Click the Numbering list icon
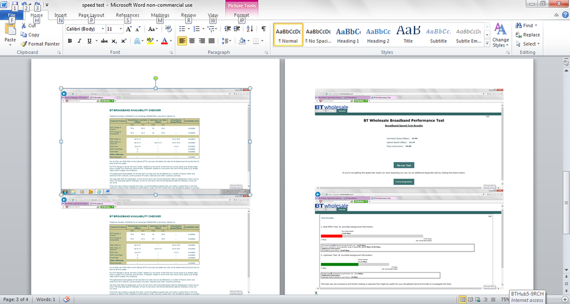 pyautogui.click(x=196, y=29)
